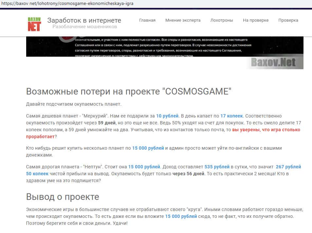Click the word Меркурий in the text
This screenshot has height=233, width=312.
pos(95,116)
